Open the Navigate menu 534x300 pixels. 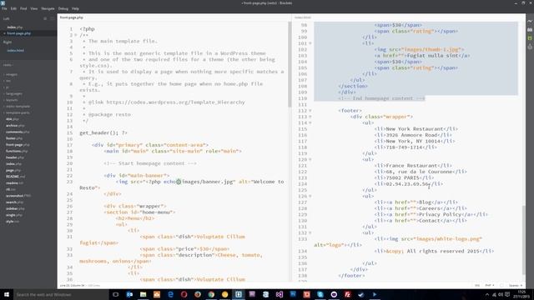coord(48,8)
